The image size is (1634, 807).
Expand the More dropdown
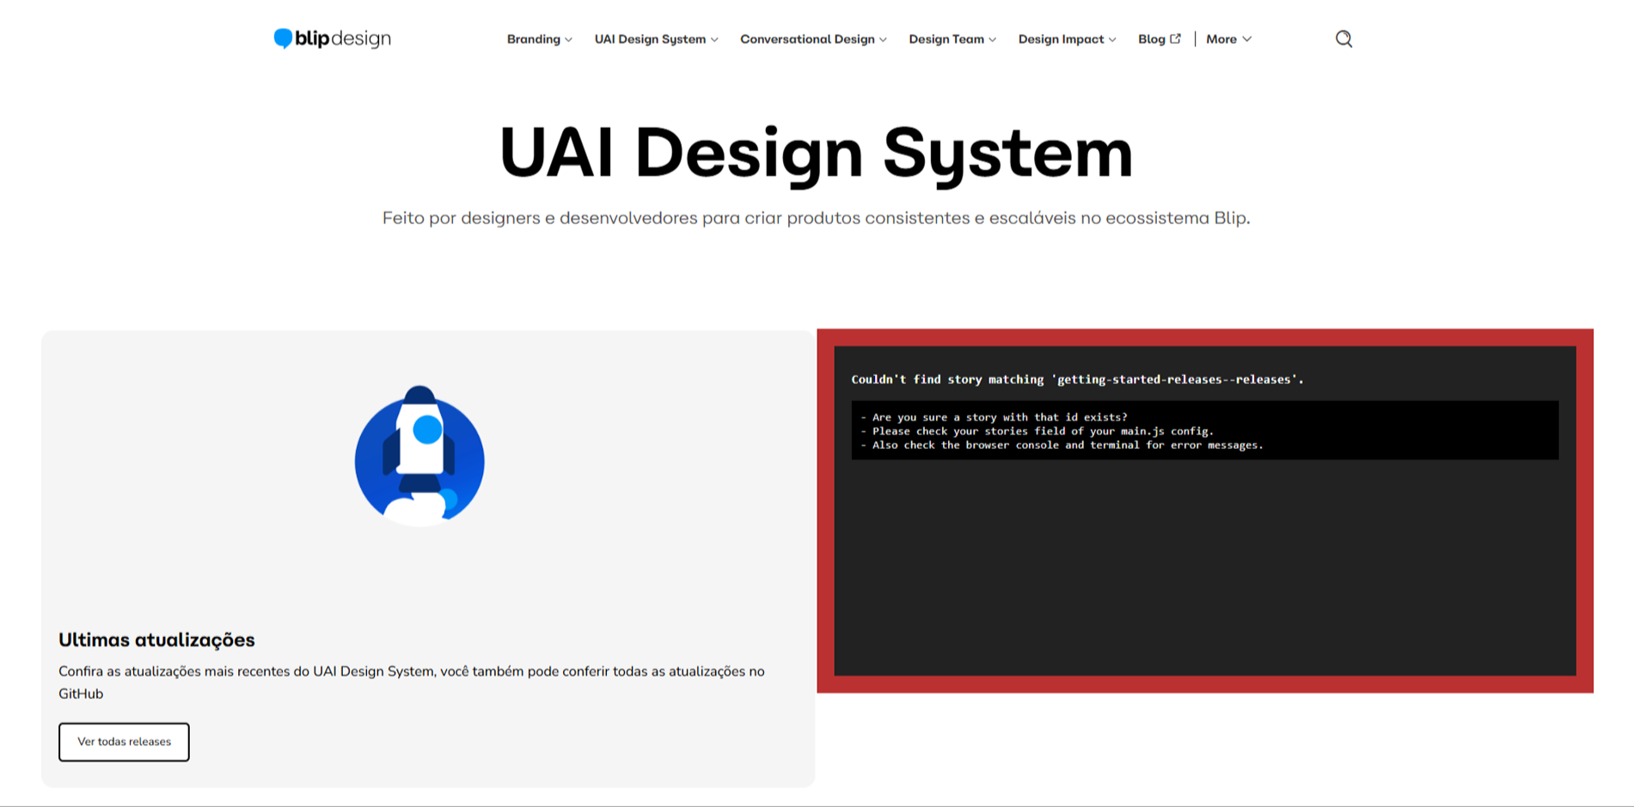click(1228, 39)
